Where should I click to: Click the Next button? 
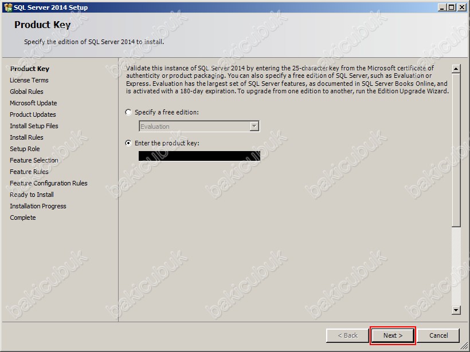[x=393, y=335]
